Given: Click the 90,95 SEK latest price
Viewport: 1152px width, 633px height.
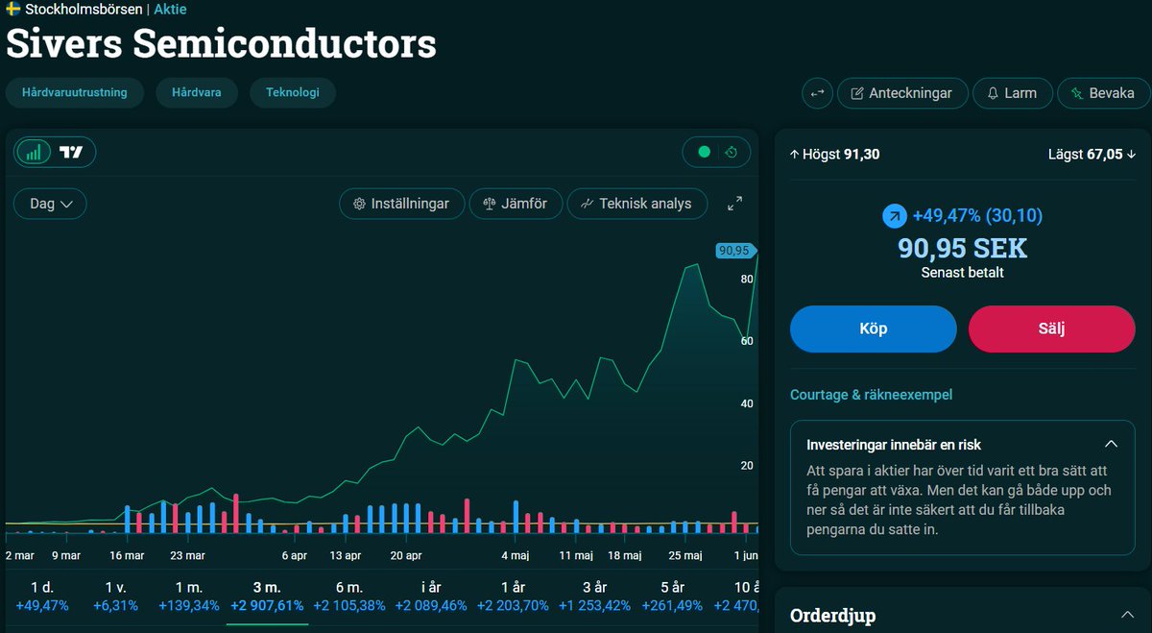Looking at the screenshot, I should (963, 249).
